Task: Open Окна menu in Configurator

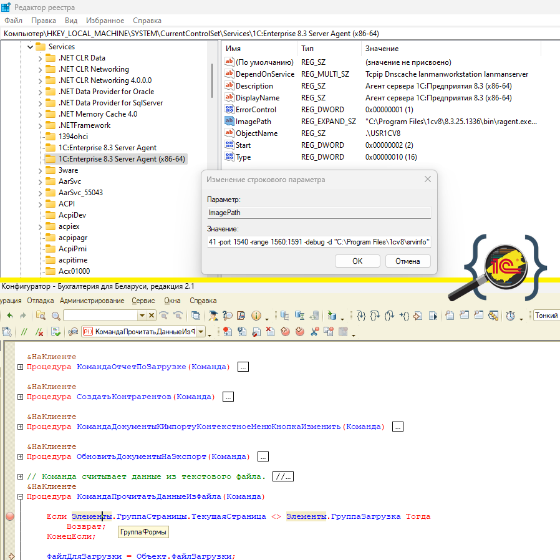Action: 172,301
